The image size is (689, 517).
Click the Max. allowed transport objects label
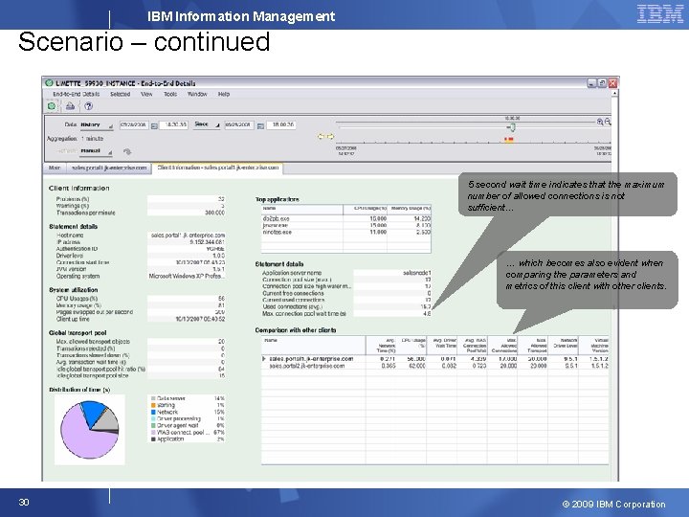pos(93,342)
